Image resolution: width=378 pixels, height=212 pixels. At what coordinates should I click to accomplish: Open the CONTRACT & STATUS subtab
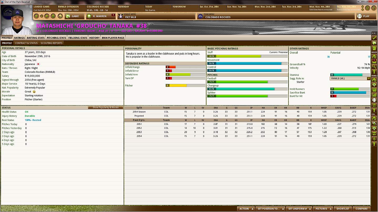tap(26, 43)
